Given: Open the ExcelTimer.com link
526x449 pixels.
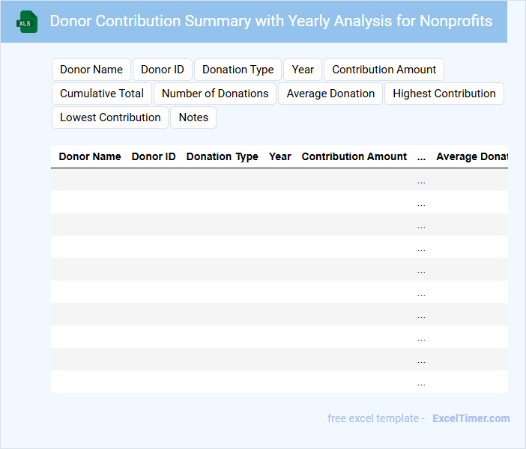Looking at the screenshot, I should click(471, 418).
